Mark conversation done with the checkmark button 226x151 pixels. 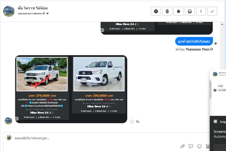click(212, 11)
